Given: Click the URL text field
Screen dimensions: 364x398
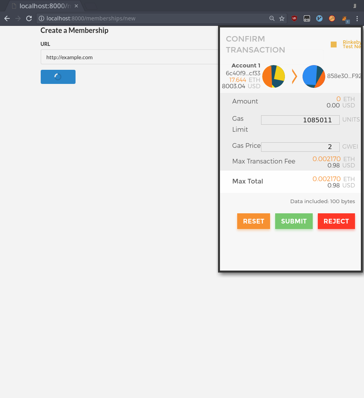Looking at the screenshot, I should click(130, 57).
